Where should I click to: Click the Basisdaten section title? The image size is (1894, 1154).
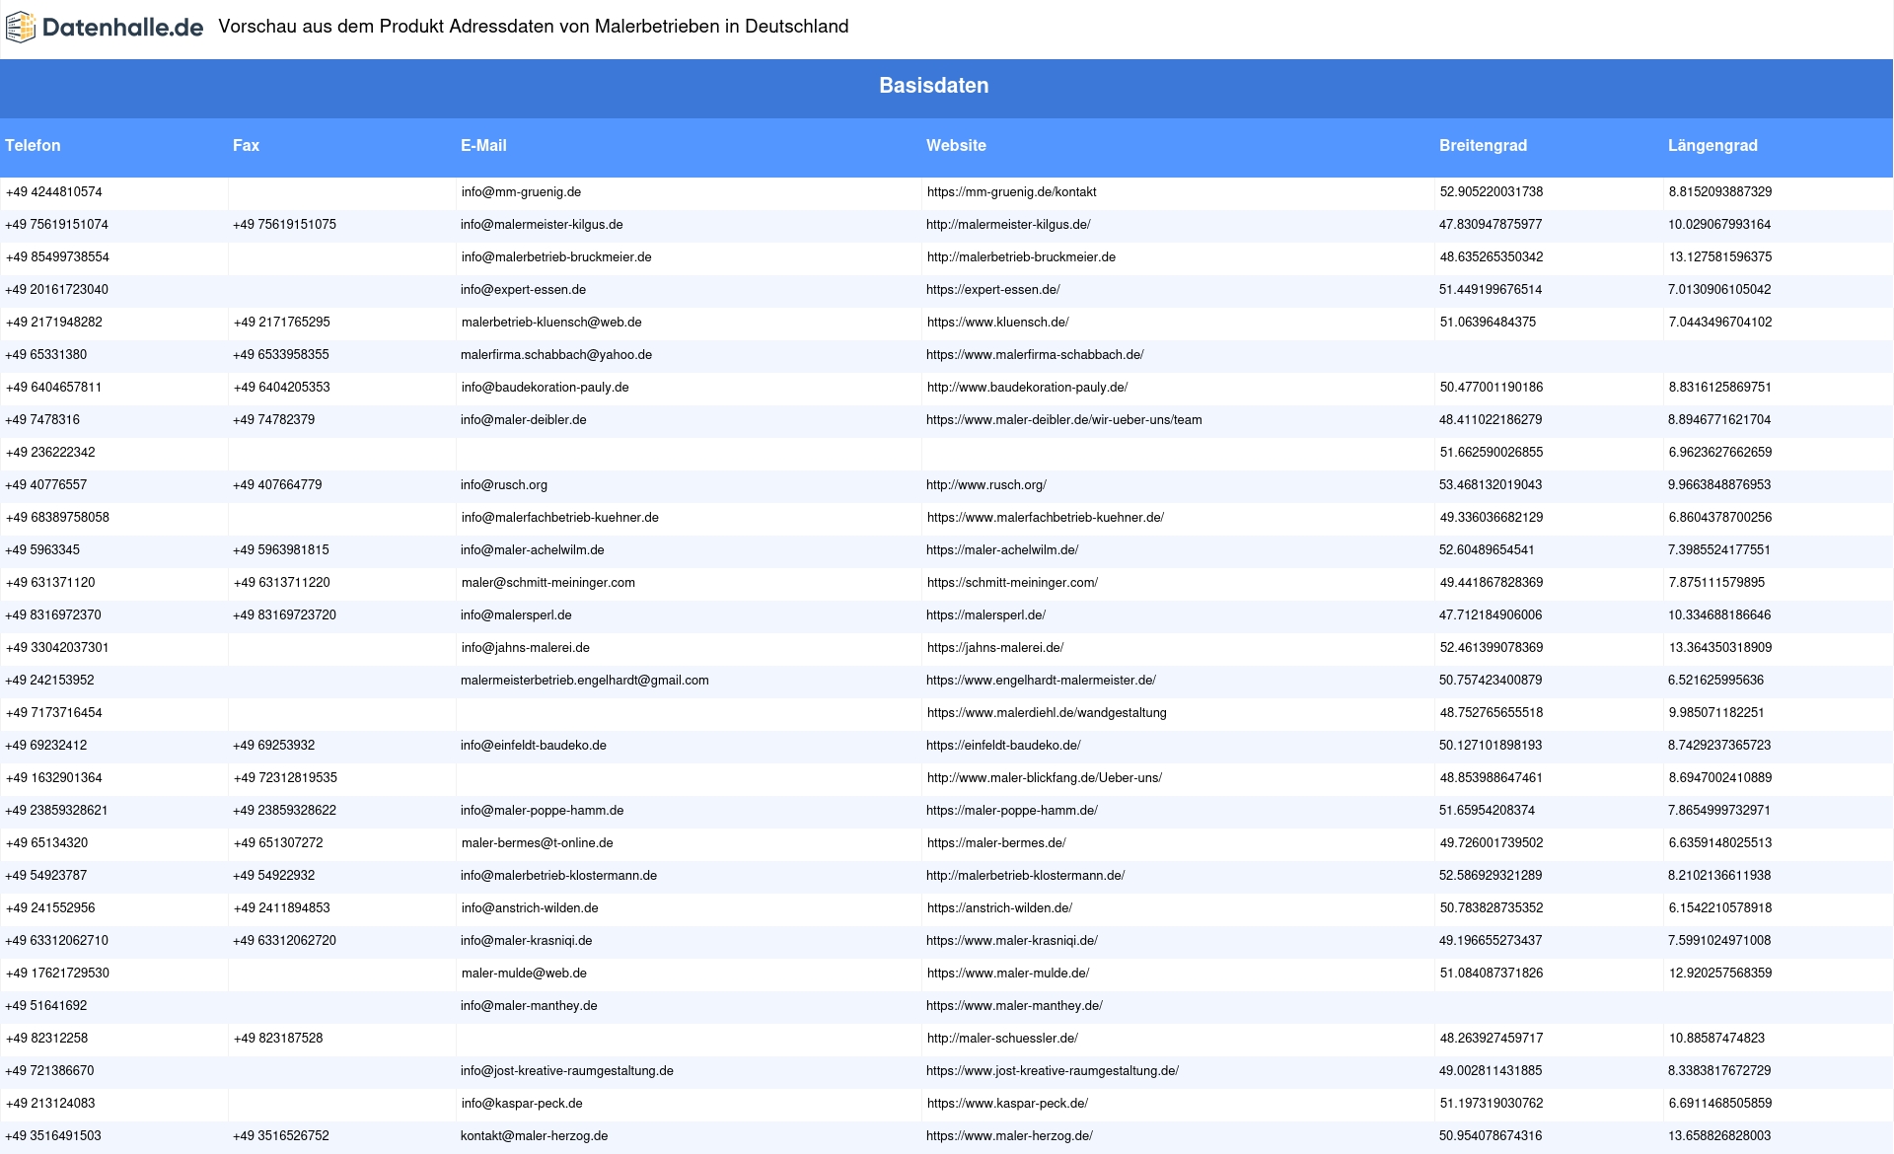point(933,86)
